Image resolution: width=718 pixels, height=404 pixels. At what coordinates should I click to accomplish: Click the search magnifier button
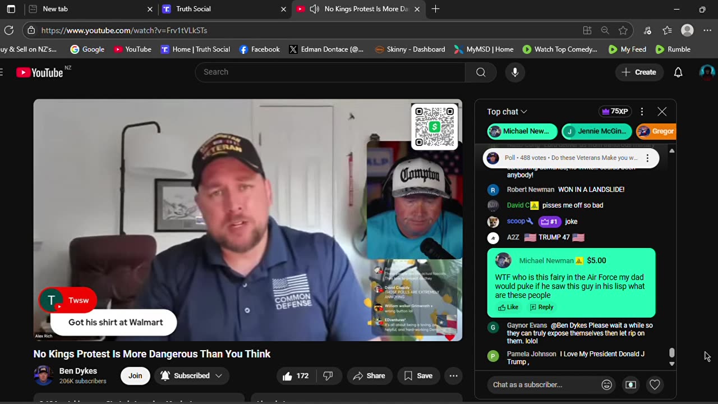pyautogui.click(x=481, y=72)
